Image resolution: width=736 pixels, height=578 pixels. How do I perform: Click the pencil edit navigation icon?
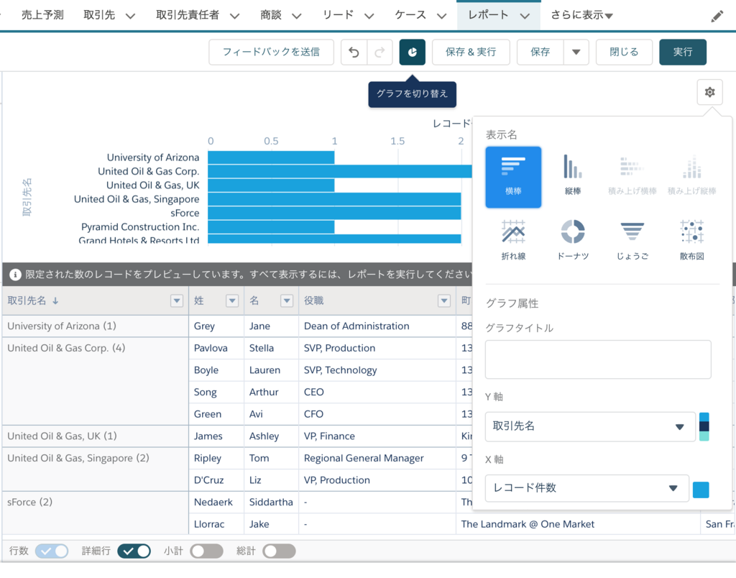point(717,17)
